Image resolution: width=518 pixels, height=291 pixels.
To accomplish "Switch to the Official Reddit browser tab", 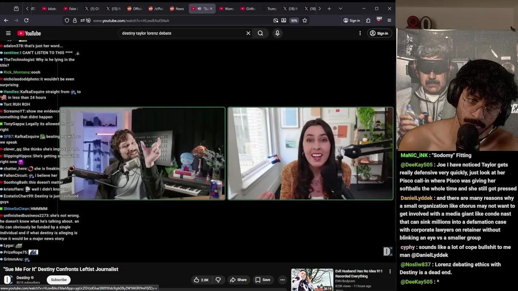I will [x=135, y=8].
